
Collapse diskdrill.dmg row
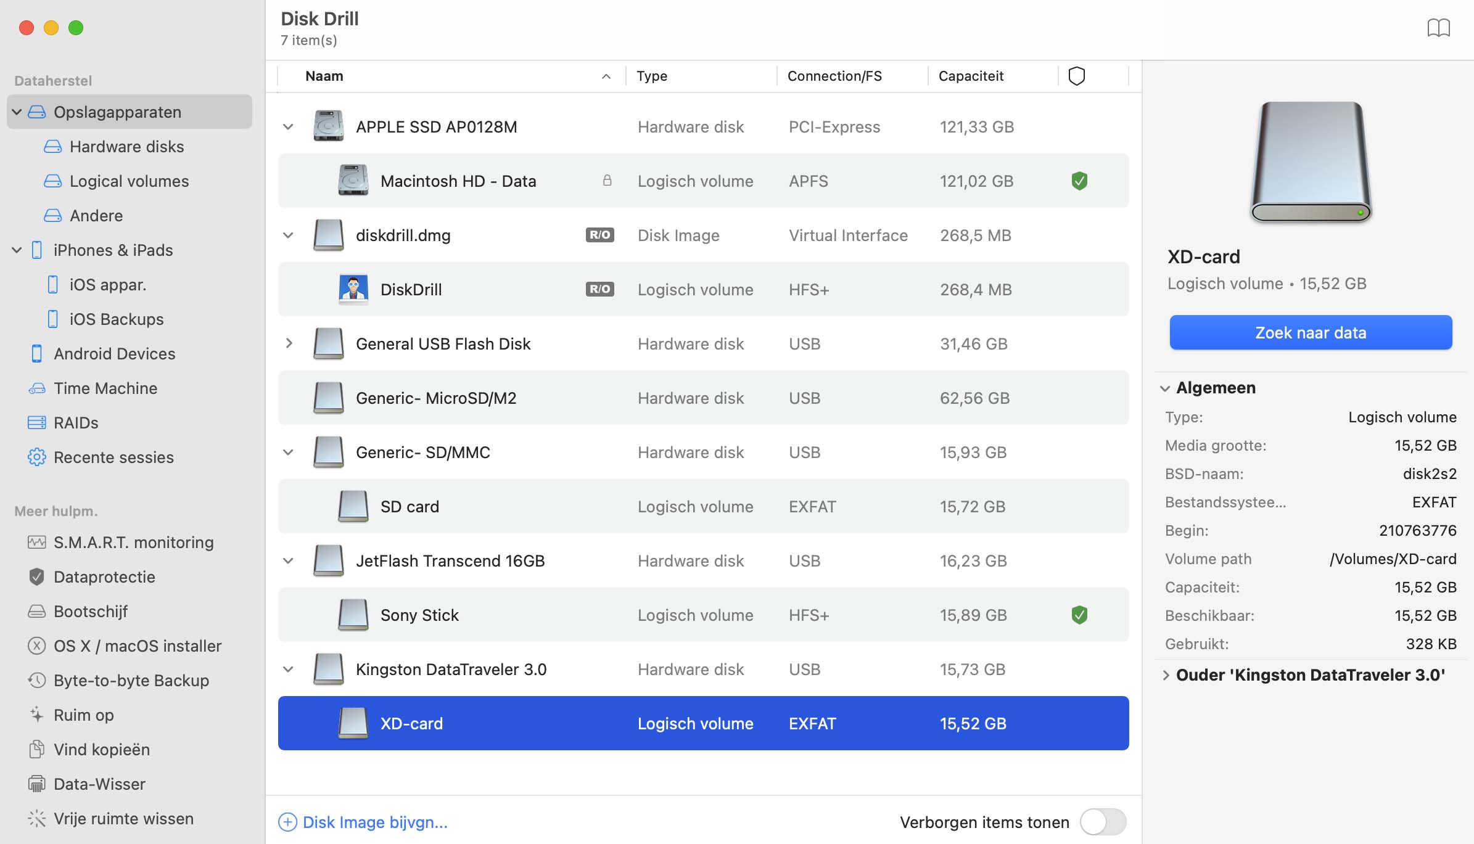pyautogui.click(x=288, y=236)
